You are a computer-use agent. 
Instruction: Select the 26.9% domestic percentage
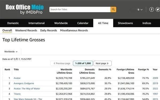click(x=108, y=78)
